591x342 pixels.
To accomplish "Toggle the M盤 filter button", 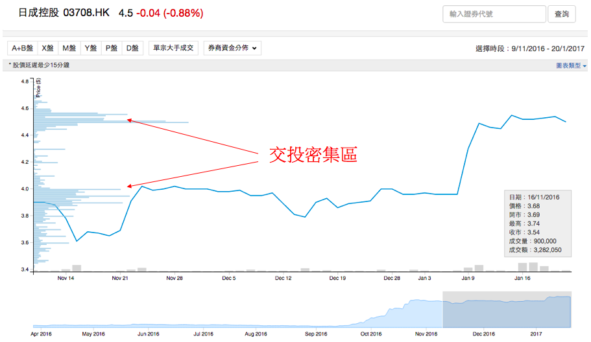I will click(x=69, y=48).
